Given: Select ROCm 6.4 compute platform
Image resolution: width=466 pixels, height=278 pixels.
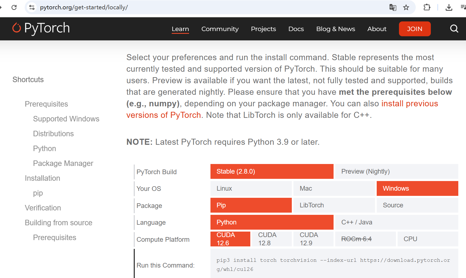Looking at the screenshot, I should (x=365, y=239).
